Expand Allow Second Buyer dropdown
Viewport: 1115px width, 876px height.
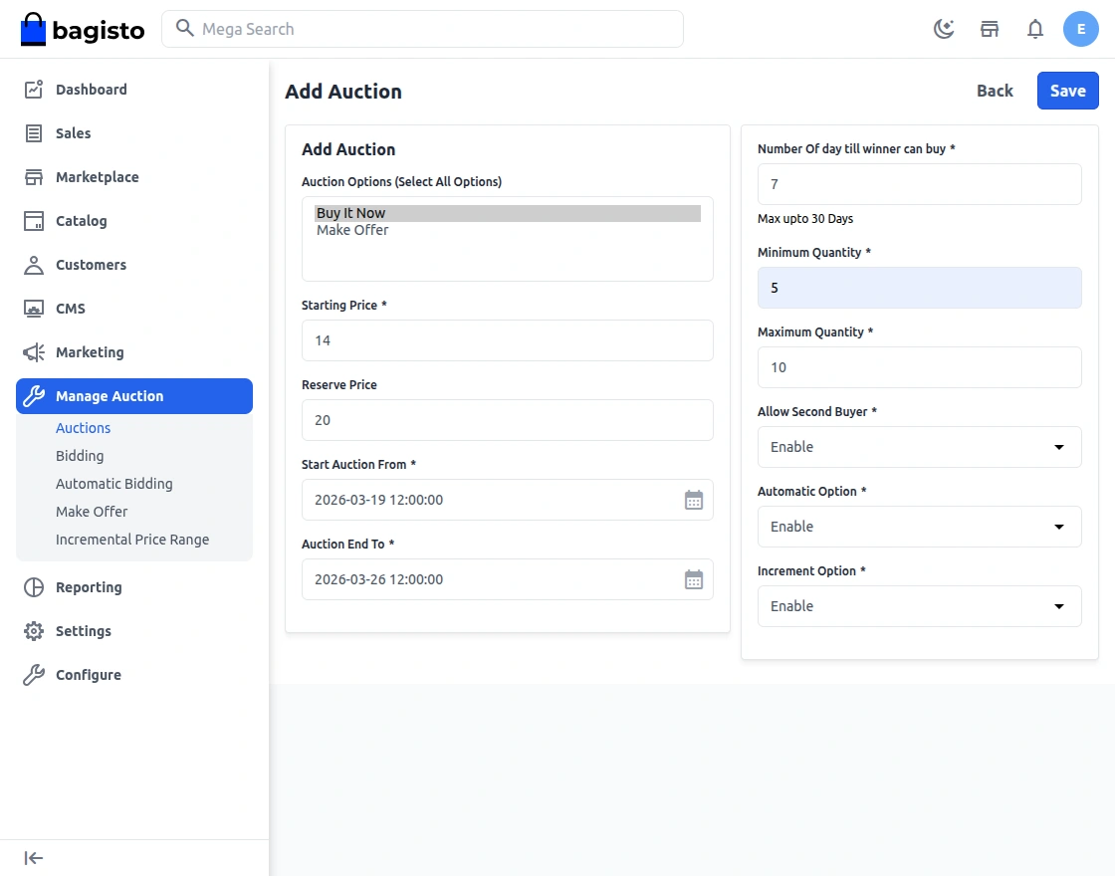tap(919, 447)
